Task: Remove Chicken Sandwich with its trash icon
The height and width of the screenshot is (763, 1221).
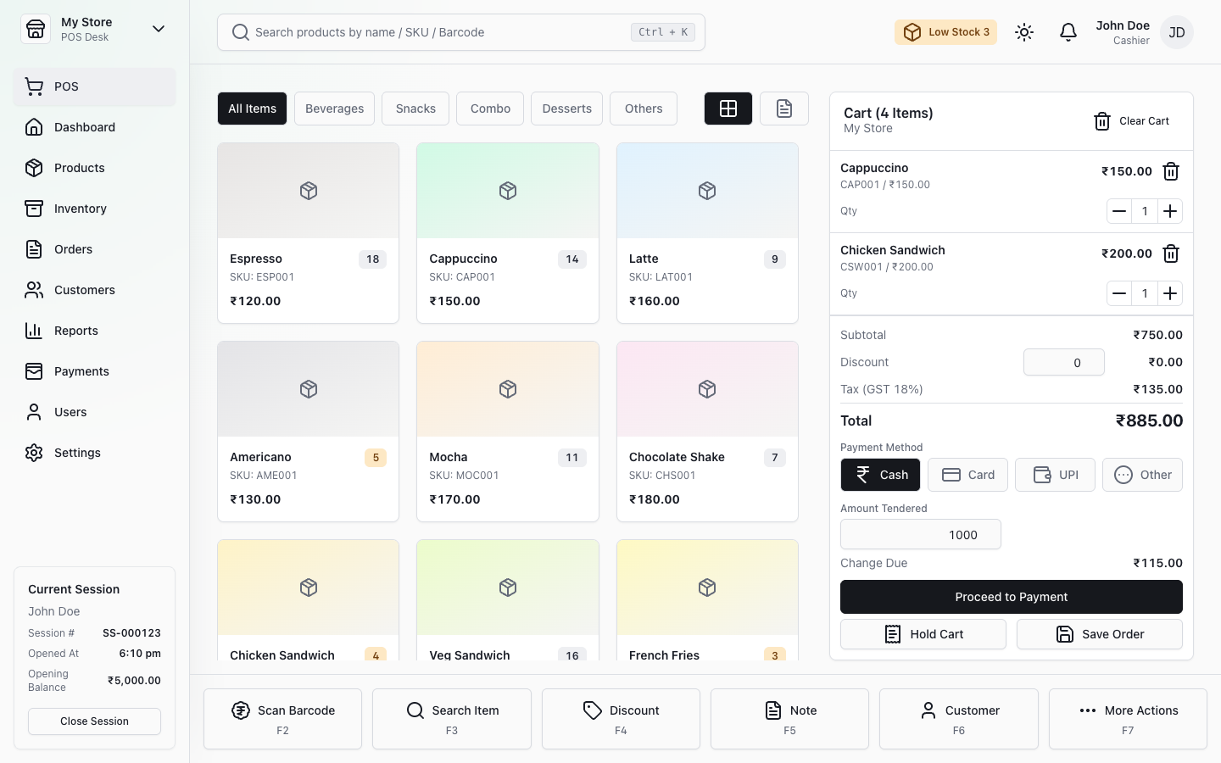Action: coord(1171,253)
